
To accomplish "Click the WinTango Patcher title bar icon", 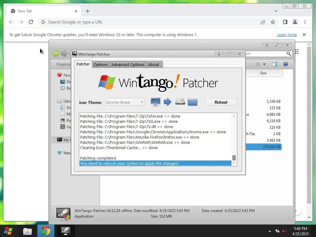I will click(x=75, y=54).
